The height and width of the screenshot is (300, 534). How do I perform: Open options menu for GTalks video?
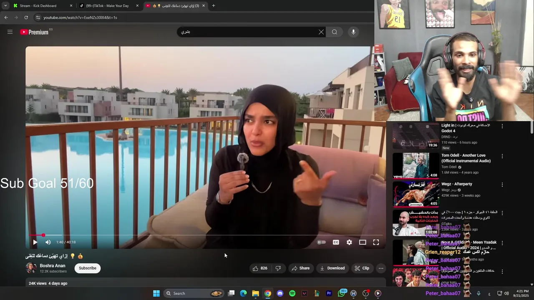pyautogui.click(x=502, y=213)
